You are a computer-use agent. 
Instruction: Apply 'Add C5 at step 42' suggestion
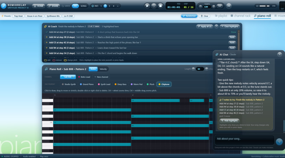232,43
